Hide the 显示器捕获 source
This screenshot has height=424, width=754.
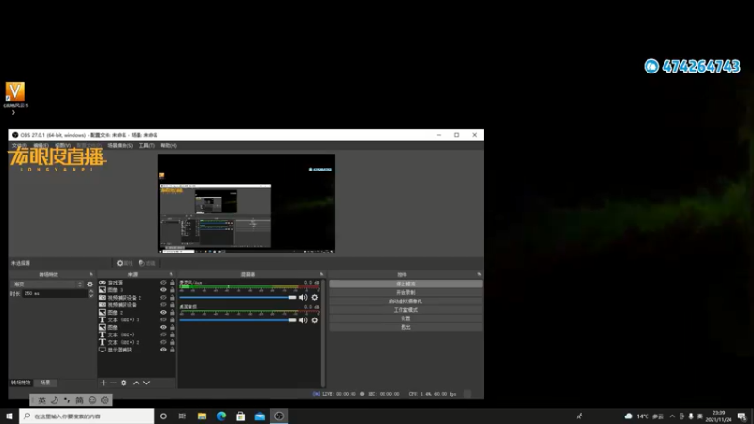pyautogui.click(x=163, y=350)
